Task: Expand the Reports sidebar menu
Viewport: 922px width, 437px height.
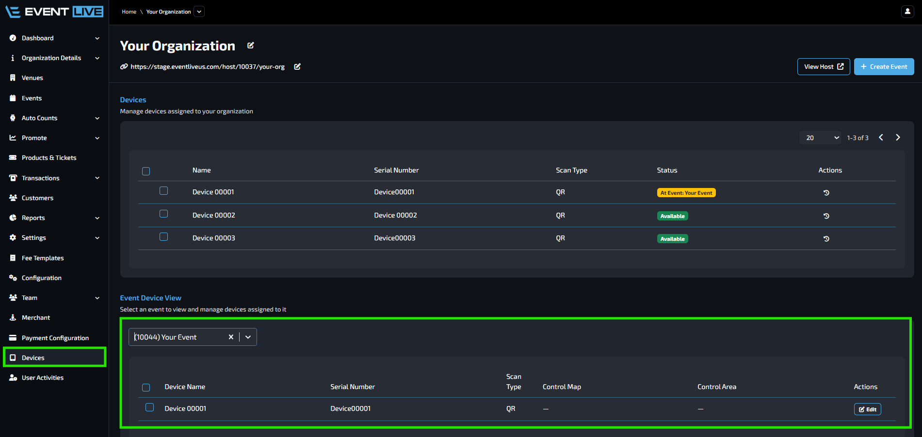Action: 97,218
